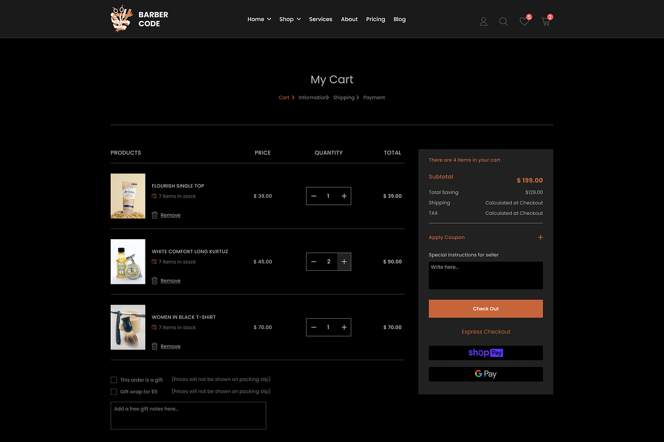Focus the special instructions text area
This screenshot has height=442, width=664.
click(486, 275)
